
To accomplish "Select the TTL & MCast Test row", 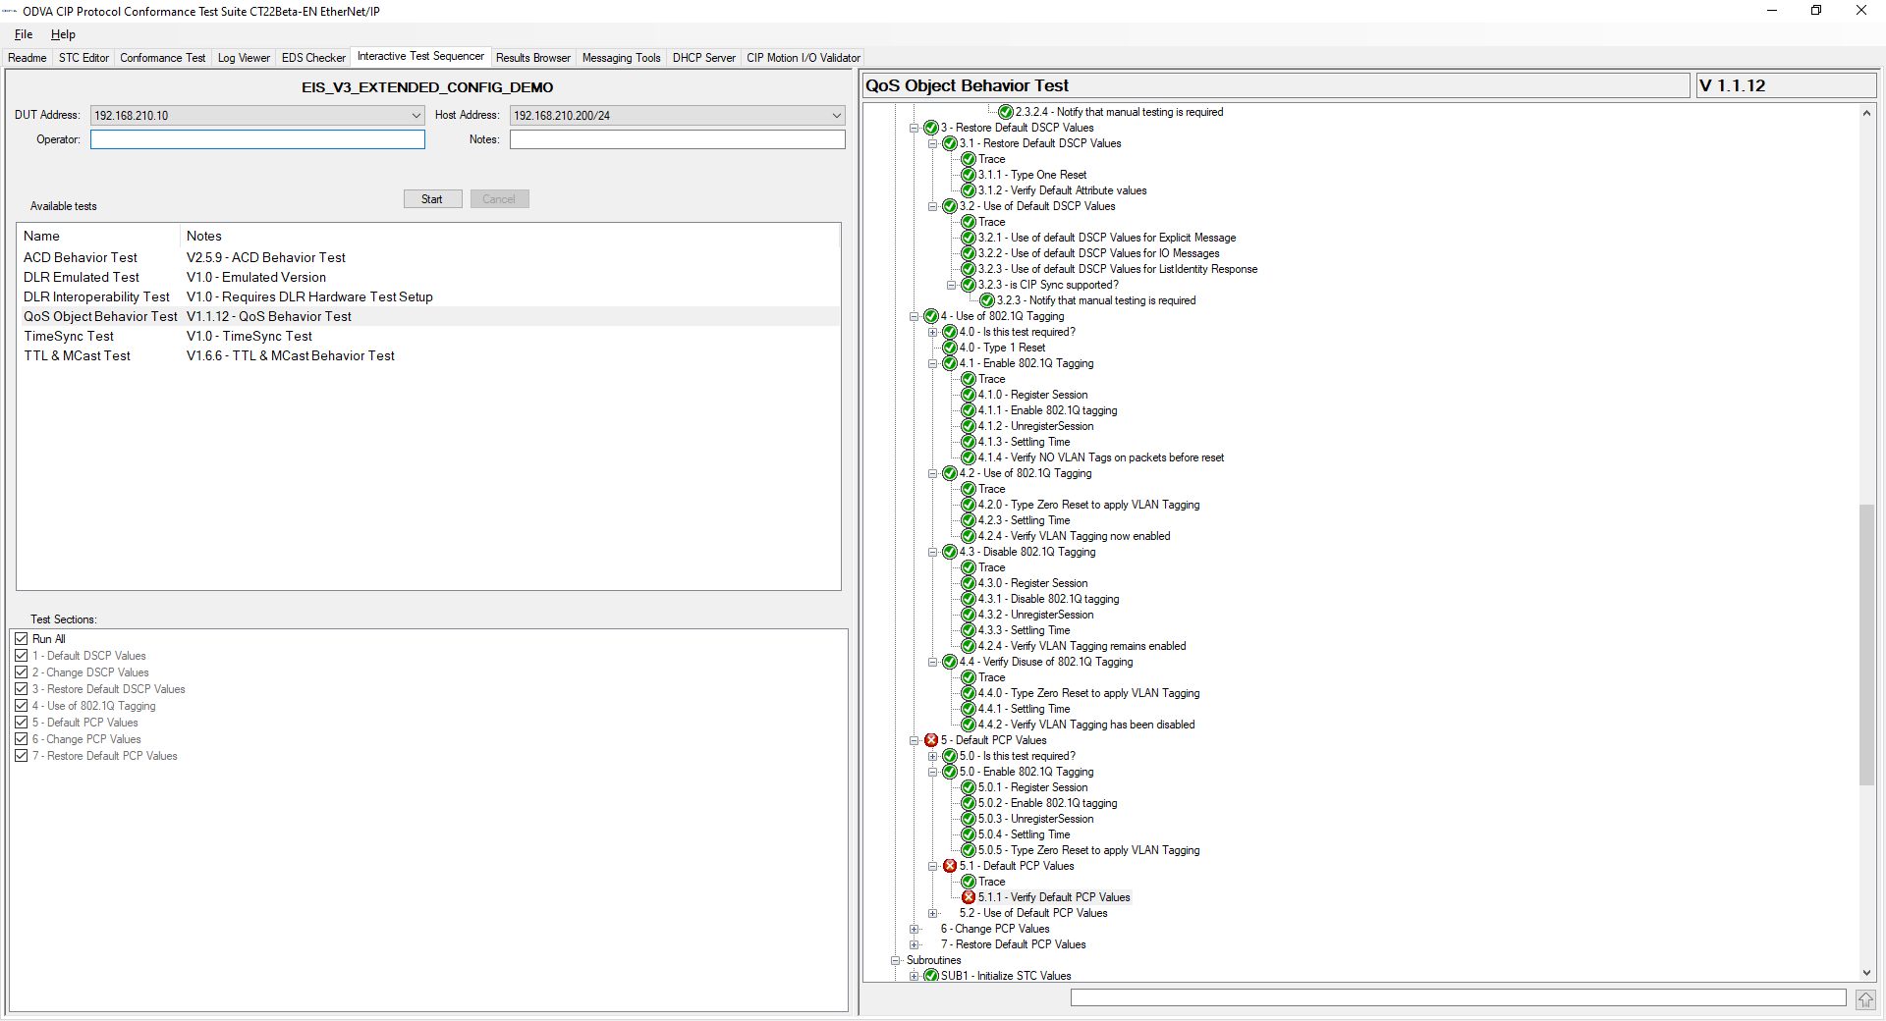I will pos(77,356).
